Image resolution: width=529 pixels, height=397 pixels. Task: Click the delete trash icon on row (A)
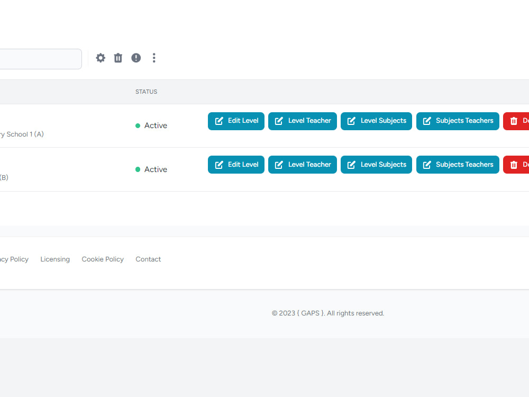513,121
